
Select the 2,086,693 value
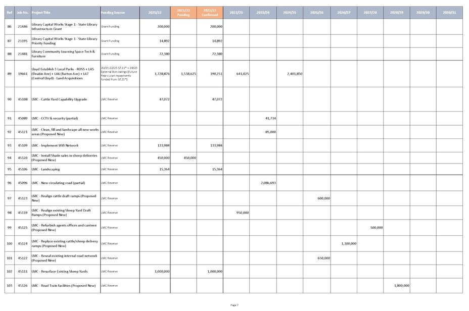(268, 183)
